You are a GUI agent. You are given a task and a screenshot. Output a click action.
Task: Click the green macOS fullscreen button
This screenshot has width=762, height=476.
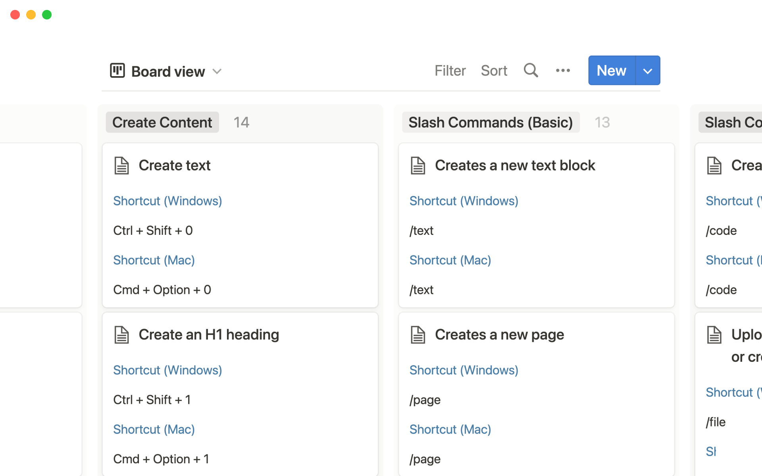click(x=47, y=15)
